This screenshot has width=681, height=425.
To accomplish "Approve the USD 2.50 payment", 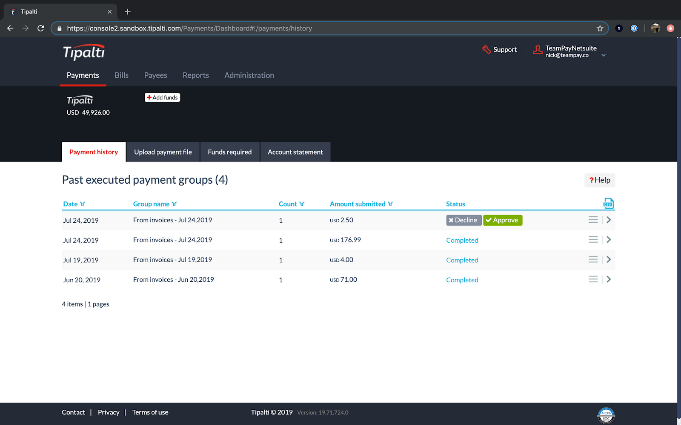I will [503, 220].
